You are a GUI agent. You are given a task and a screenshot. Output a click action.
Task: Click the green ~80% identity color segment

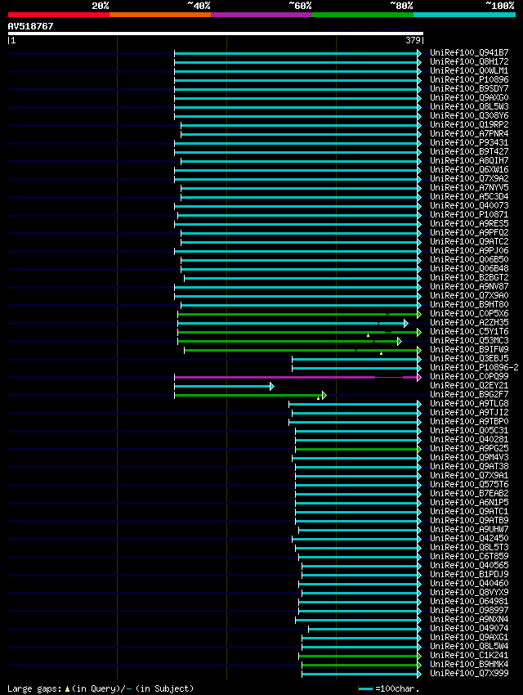tap(363, 15)
